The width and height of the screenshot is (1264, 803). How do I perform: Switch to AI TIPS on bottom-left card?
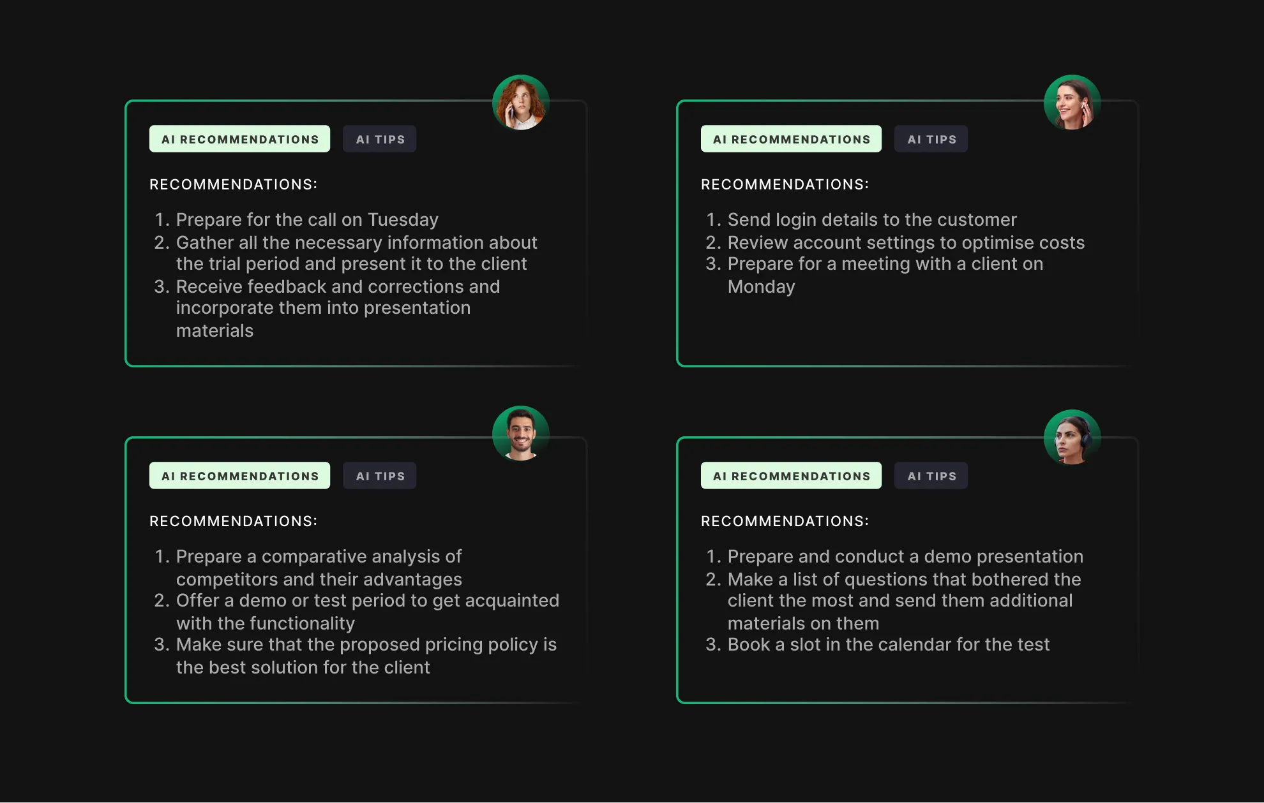point(379,475)
